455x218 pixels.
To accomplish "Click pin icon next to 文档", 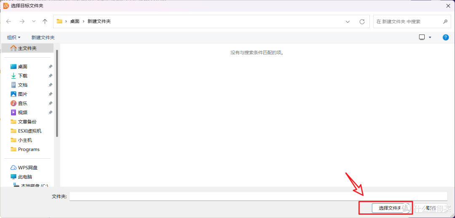I will [x=50, y=85].
